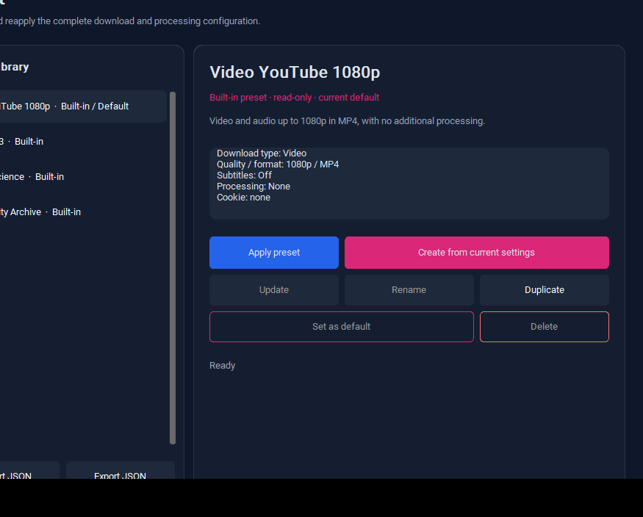Click the 'Ready' status text
Screen dimensions: 643x517
coord(222,366)
